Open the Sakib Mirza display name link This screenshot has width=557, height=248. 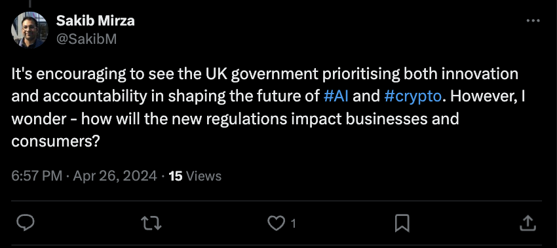pos(95,21)
